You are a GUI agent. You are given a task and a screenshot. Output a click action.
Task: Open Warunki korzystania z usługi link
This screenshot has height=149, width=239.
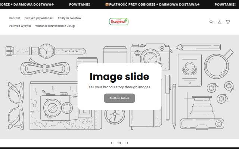tap(55, 26)
